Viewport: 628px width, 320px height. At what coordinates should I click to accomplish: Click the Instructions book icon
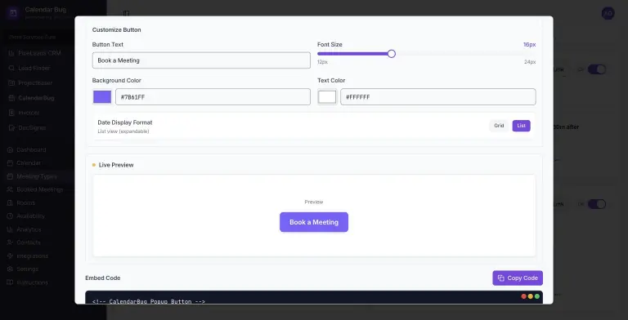point(10,282)
